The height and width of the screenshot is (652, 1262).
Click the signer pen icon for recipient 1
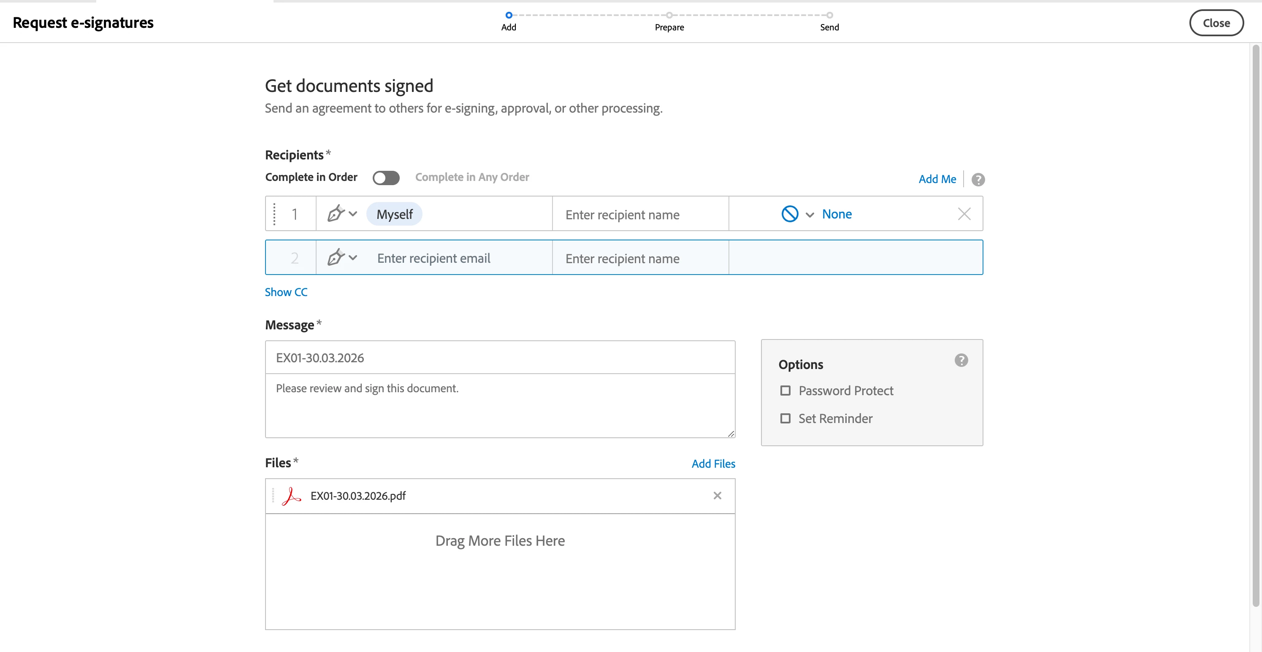[336, 214]
